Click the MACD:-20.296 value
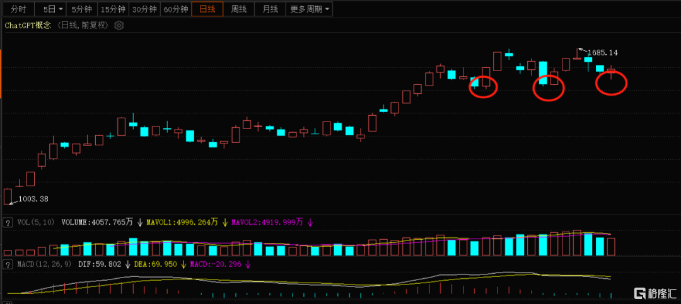Image resolution: width=681 pixels, height=304 pixels. [x=216, y=264]
